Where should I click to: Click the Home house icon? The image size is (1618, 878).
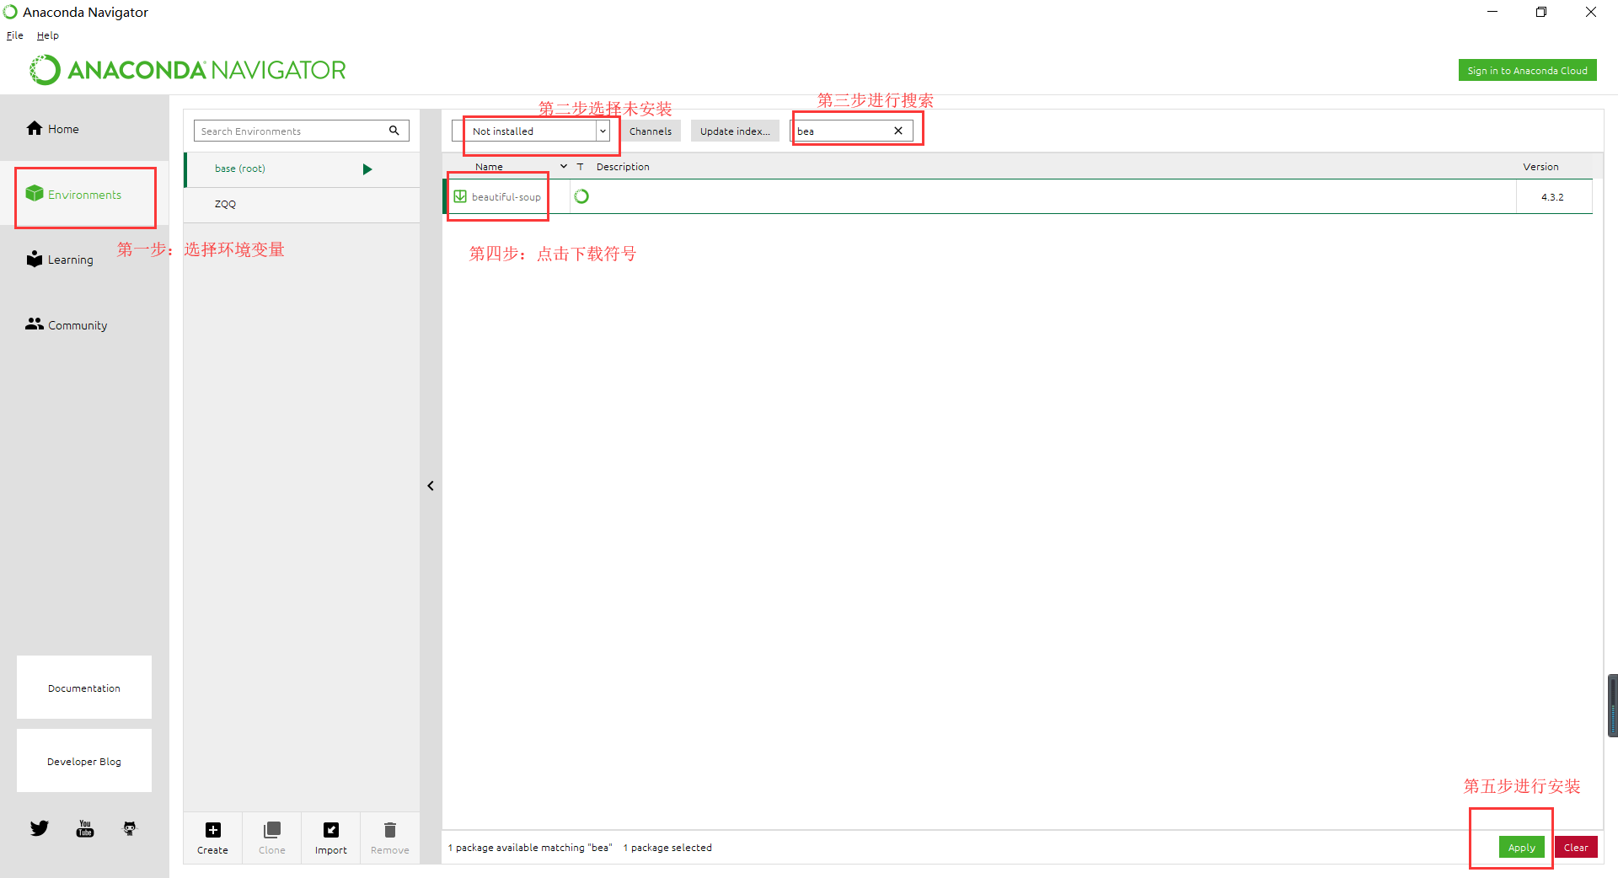click(x=35, y=128)
